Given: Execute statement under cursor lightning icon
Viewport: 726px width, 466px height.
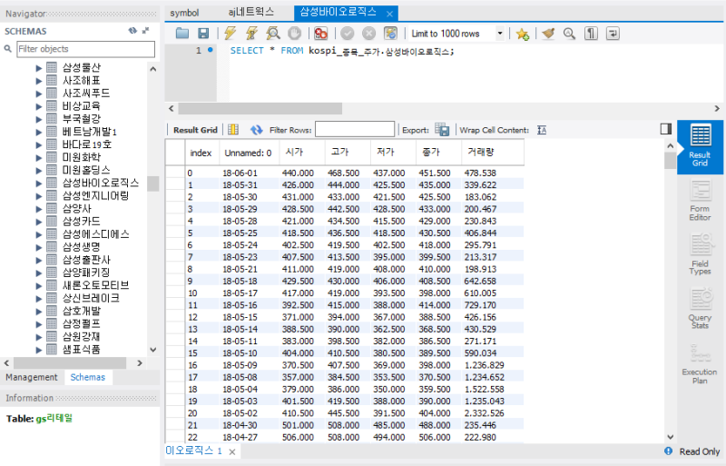Looking at the screenshot, I should coord(251,34).
